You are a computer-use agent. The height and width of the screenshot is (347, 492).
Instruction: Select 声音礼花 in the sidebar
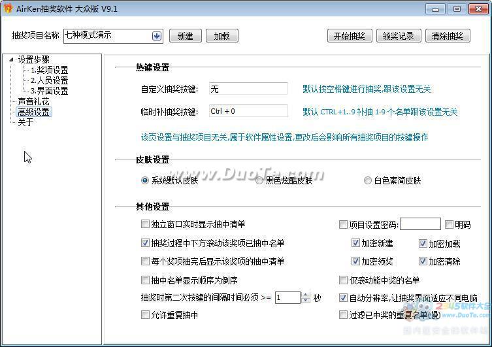coord(33,101)
